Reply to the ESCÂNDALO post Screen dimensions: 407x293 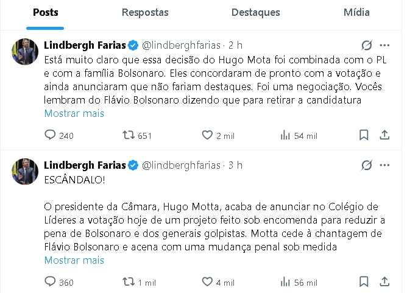pos(51,283)
